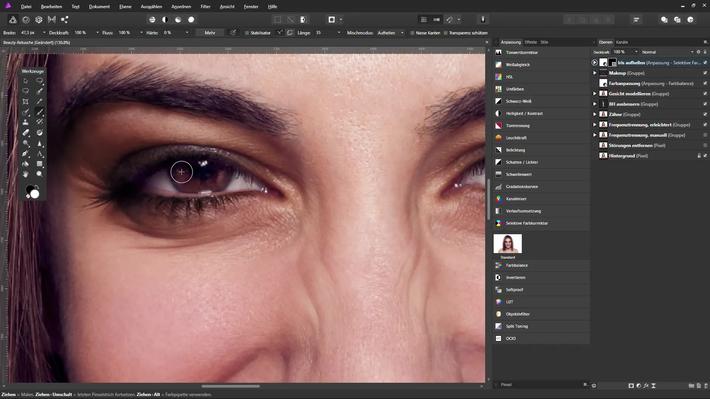The image size is (710, 399).
Task: Expand BH ausbessern group
Action: [x=595, y=104]
